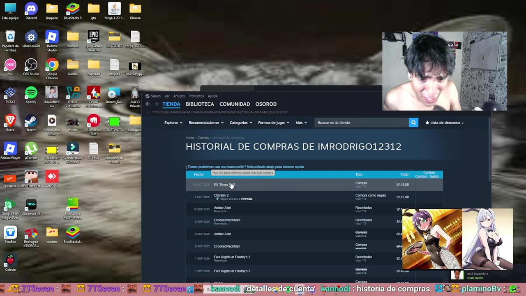Switch to the BIBLIOTECA tab
This screenshot has width=526, height=296.
point(200,104)
